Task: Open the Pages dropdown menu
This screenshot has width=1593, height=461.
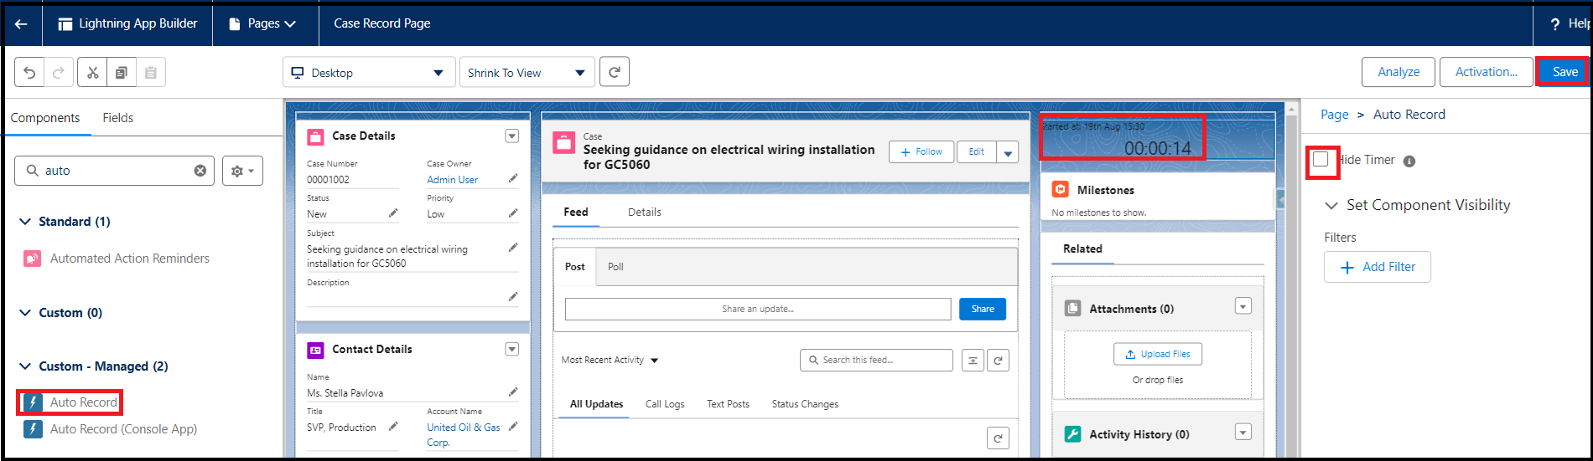Action: [264, 24]
